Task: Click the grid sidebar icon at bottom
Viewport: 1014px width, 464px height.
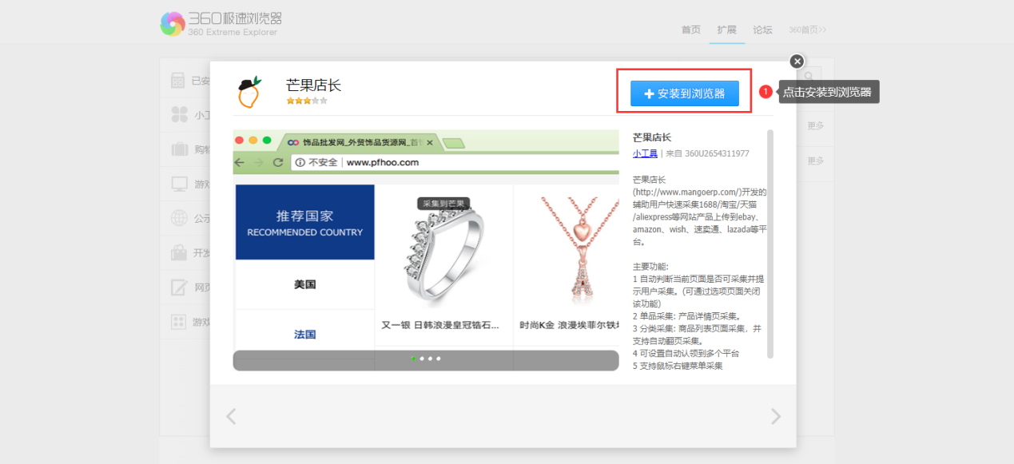Action: (179, 322)
